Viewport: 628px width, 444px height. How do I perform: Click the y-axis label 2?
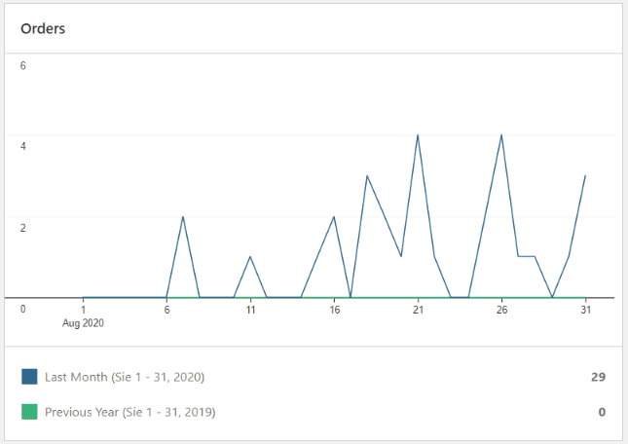(23, 228)
